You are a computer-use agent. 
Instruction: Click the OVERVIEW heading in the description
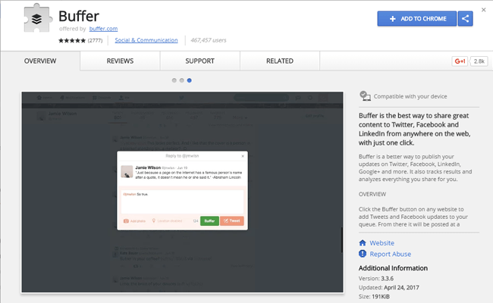click(x=372, y=194)
